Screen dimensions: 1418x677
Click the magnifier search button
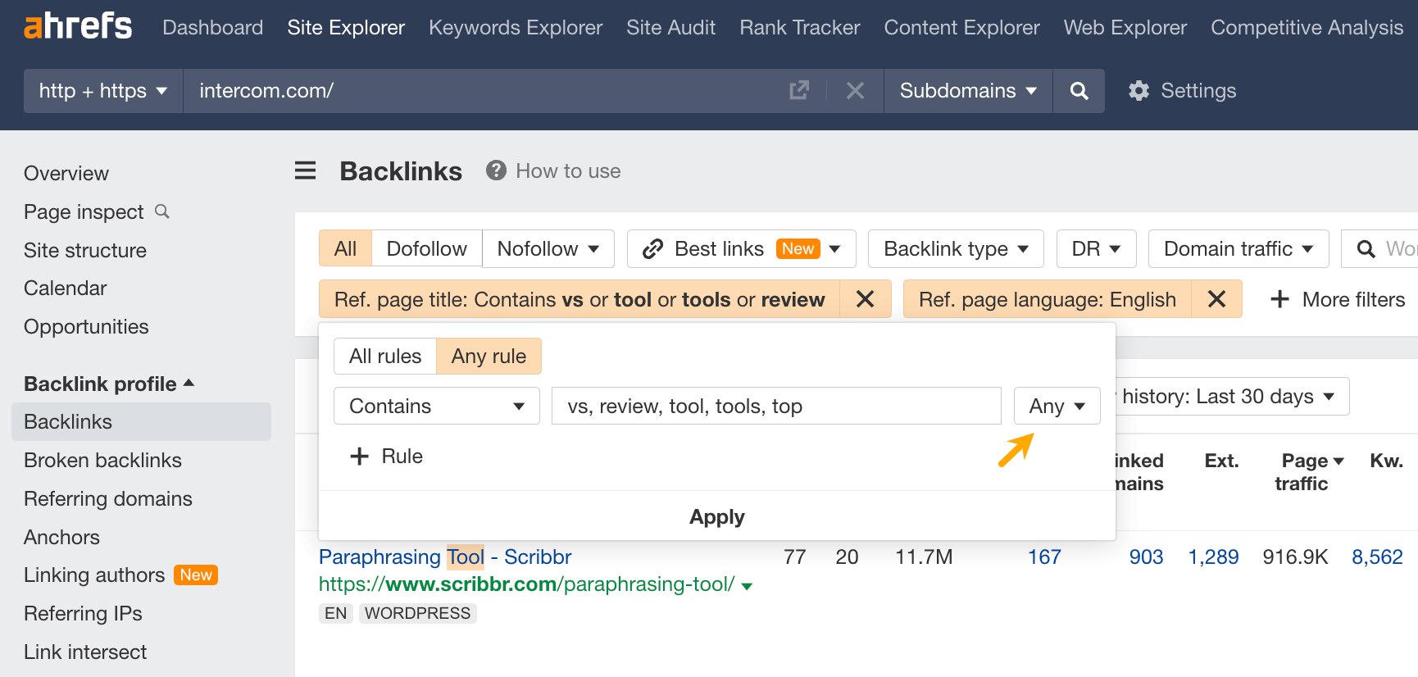[1079, 90]
